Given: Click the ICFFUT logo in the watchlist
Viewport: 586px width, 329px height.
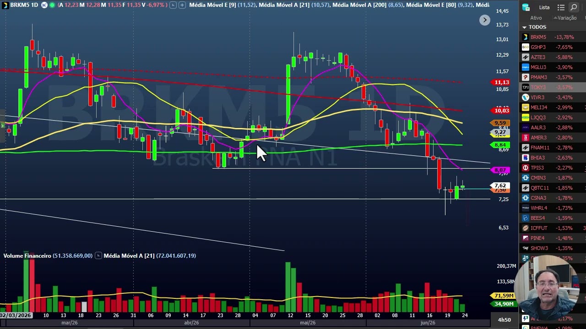Looking at the screenshot, I should pos(526,228).
